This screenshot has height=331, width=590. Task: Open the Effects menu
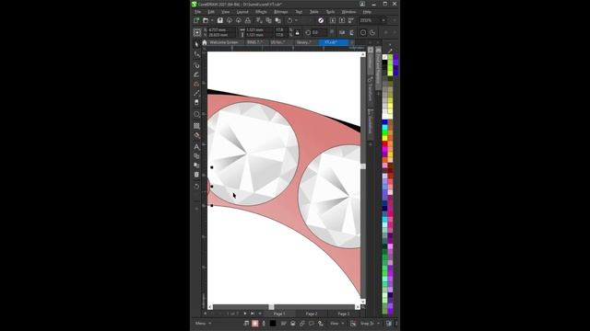[261, 12]
